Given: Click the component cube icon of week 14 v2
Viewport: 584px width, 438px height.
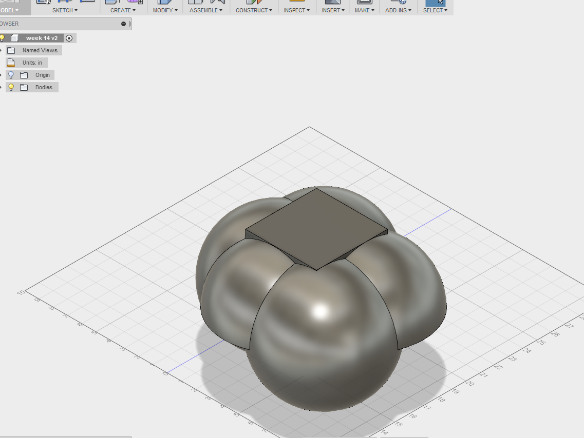Looking at the screenshot, I should pyautogui.click(x=15, y=38).
